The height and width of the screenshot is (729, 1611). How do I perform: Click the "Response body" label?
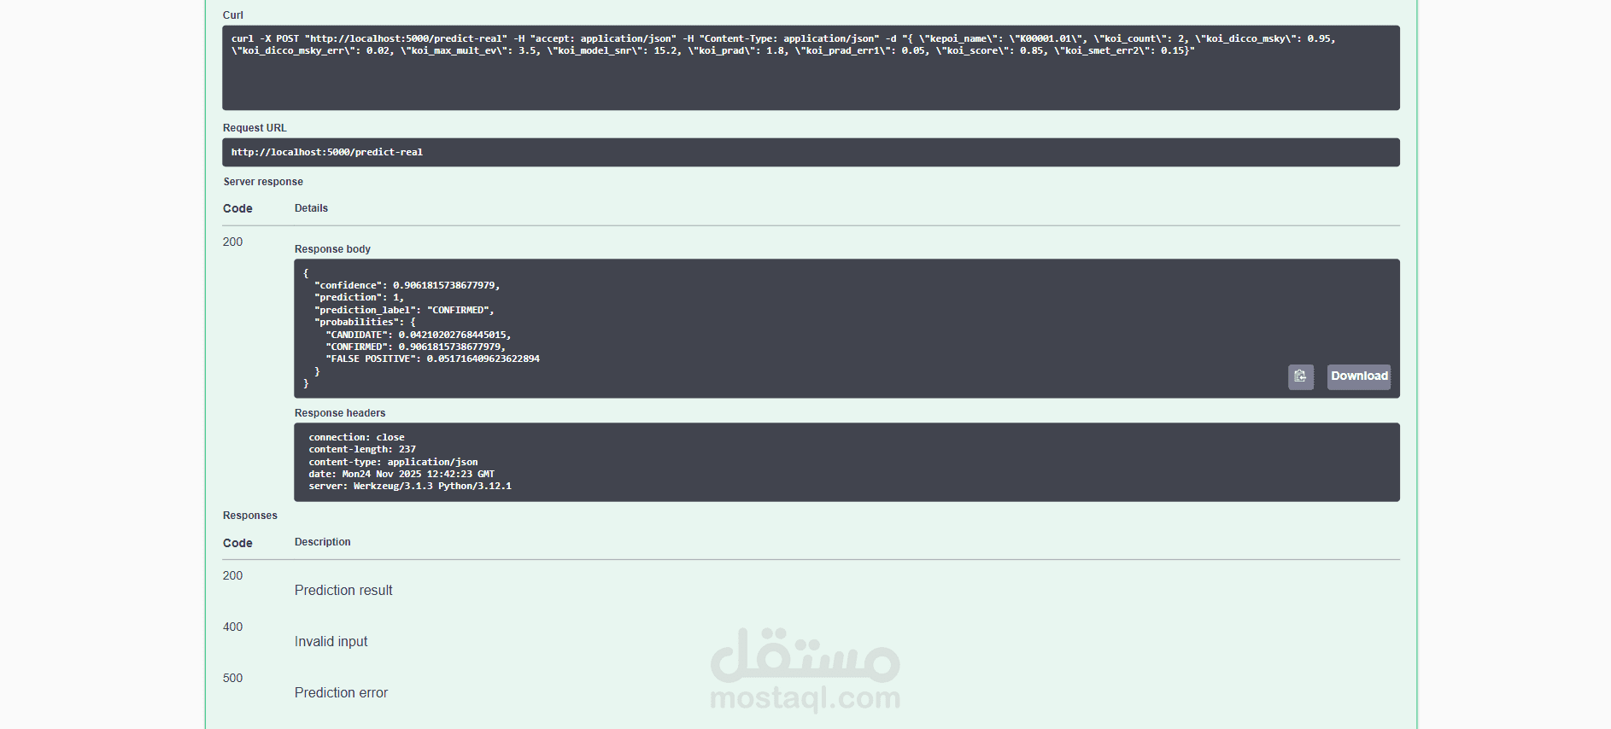click(332, 249)
